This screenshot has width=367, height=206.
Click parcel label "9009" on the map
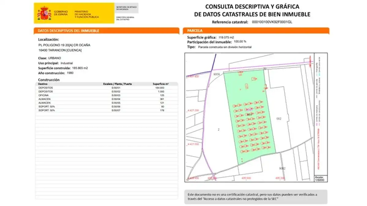(217, 74)
